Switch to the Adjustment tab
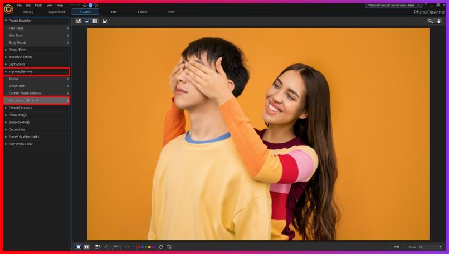 [56, 12]
